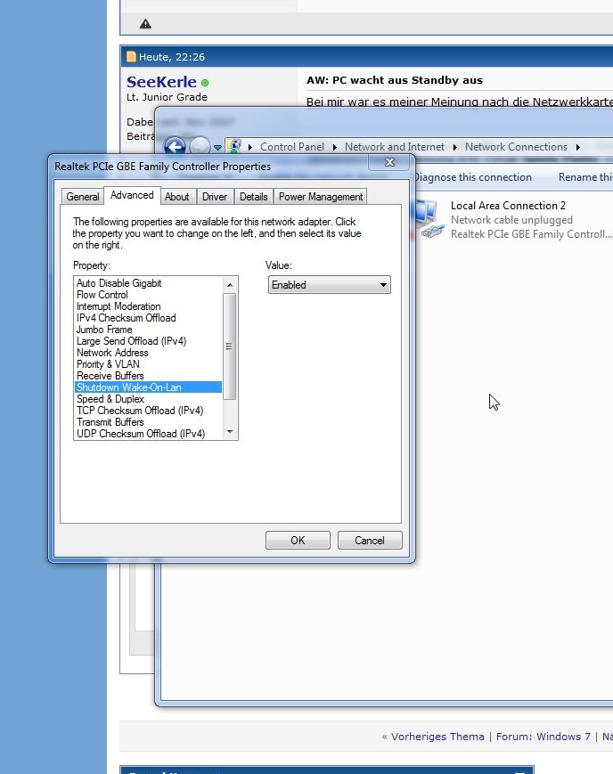Viewport: 613px width, 774px height.
Task: Select Flow Control property
Action: click(148, 295)
